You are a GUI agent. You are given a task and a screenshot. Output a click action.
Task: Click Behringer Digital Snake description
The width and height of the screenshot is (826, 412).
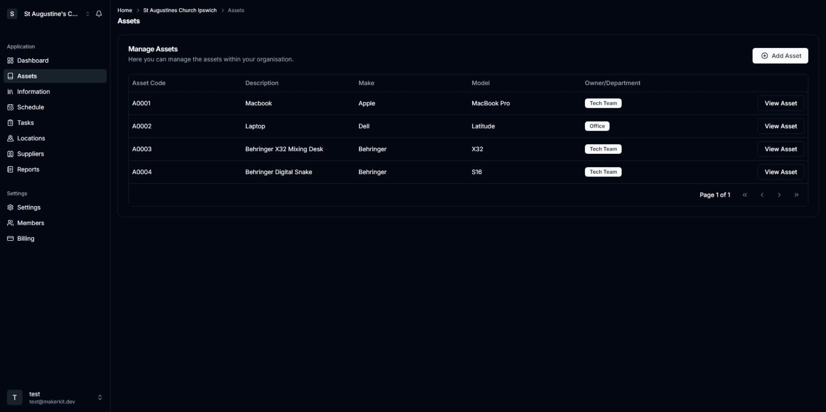pyautogui.click(x=279, y=172)
